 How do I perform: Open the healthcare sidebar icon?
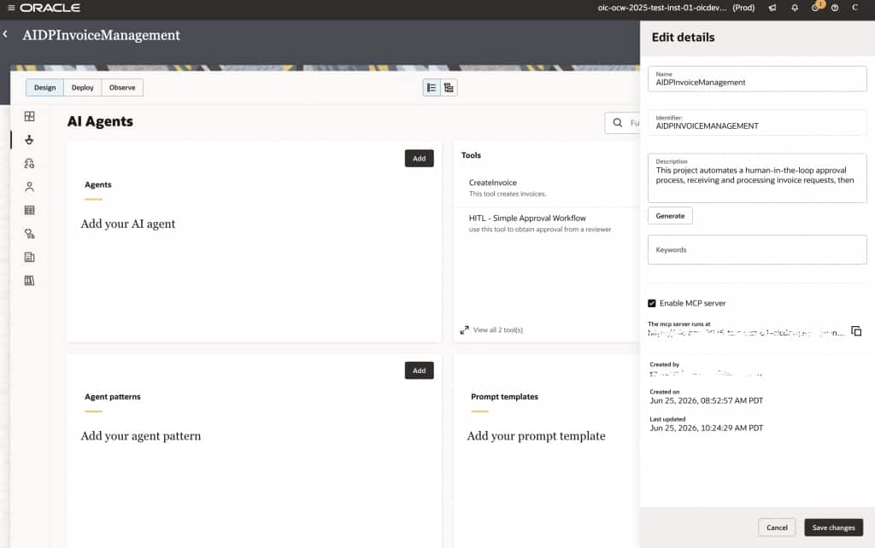(30, 234)
